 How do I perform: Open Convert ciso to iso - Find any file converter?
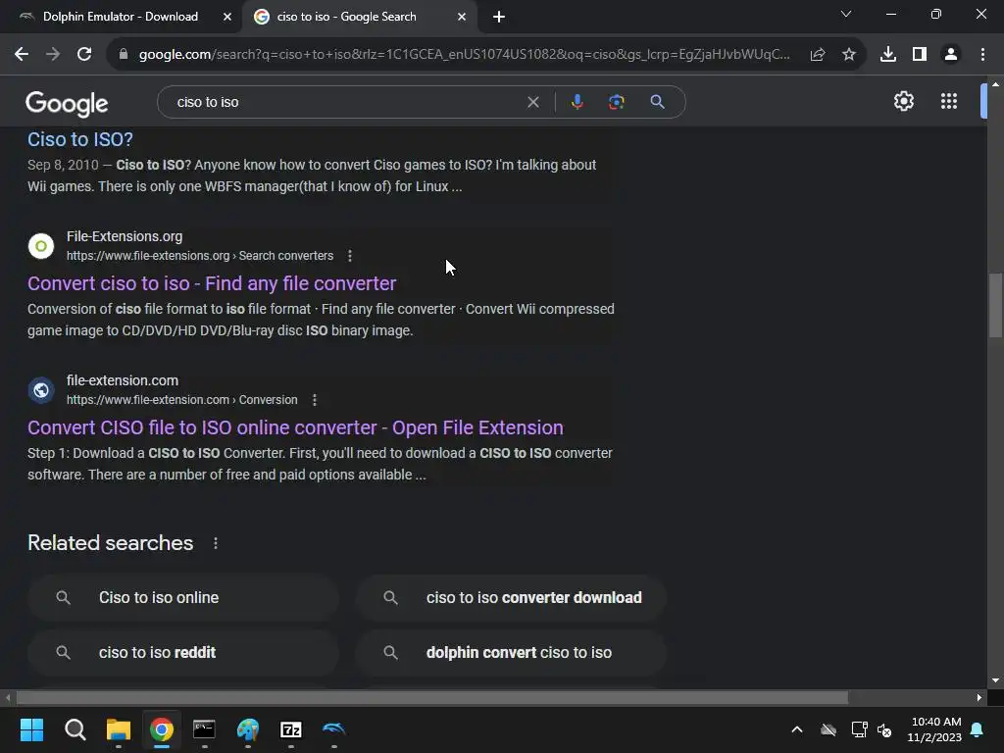click(212, 283)
